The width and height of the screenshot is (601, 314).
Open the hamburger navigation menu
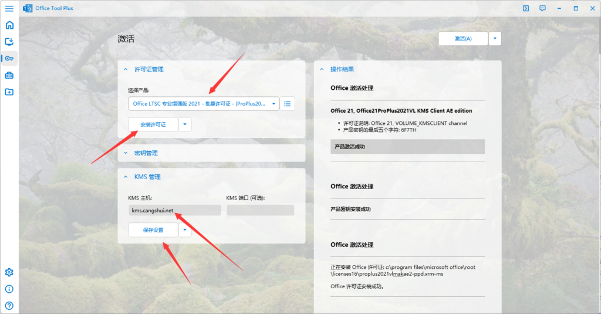pyautogui.click(x=9, y=8)
